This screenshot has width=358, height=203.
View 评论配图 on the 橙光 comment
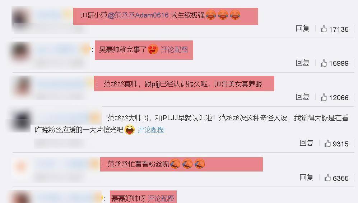coord(151,130)
